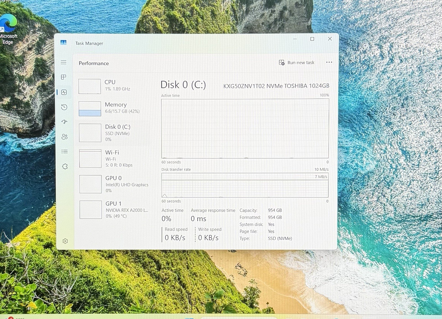442x319 pixels.
Task: Click the CPU mini graph thumbnail
Action: [x=90, y=86]
